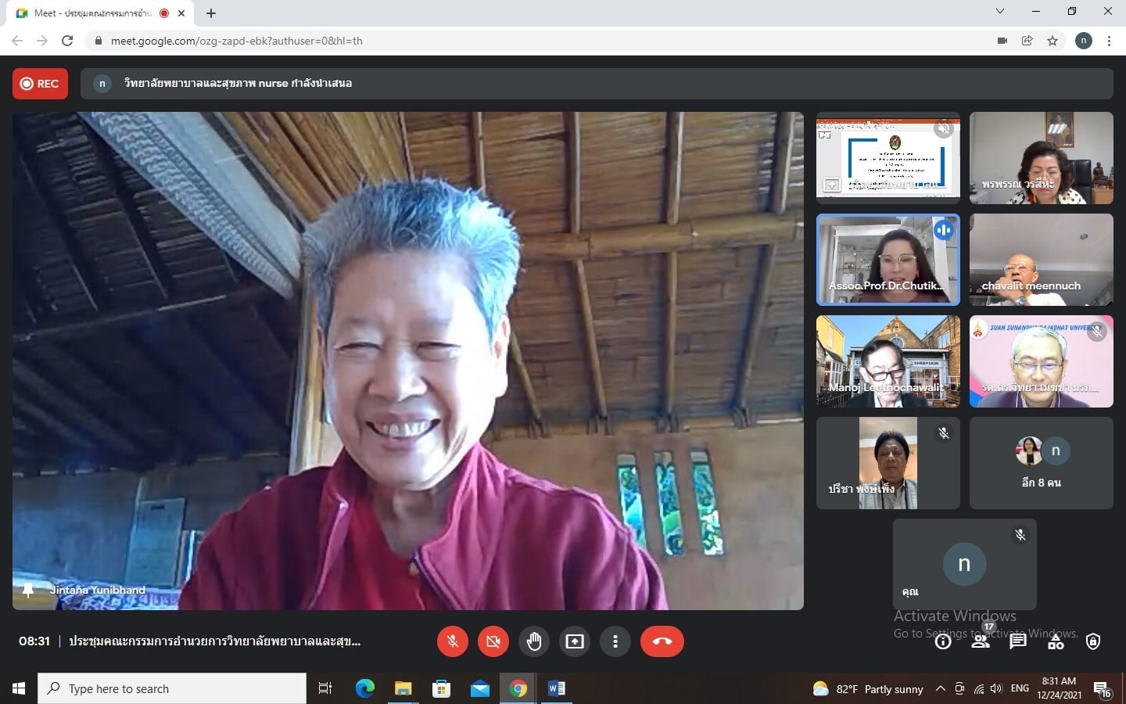Viewport: 1126px width, 704px height.
Task: Show hidden system tray icons
Action: tap(941, 689)
